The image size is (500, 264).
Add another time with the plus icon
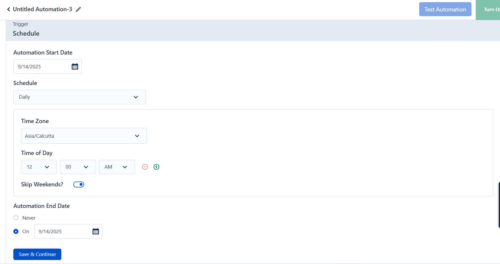[x=157, y=167]
